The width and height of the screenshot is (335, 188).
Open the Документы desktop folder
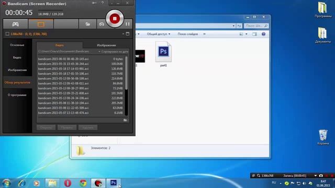pyautogui.click(x=323, y=35)
